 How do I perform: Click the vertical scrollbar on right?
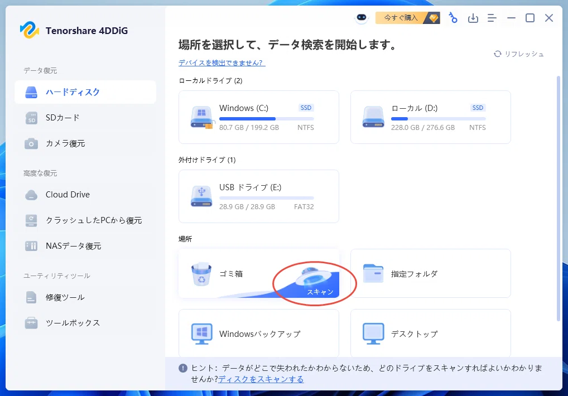click(558, 199)
